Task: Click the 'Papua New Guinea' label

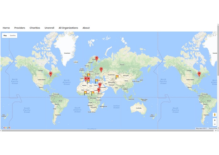Action: coord(144,100)
